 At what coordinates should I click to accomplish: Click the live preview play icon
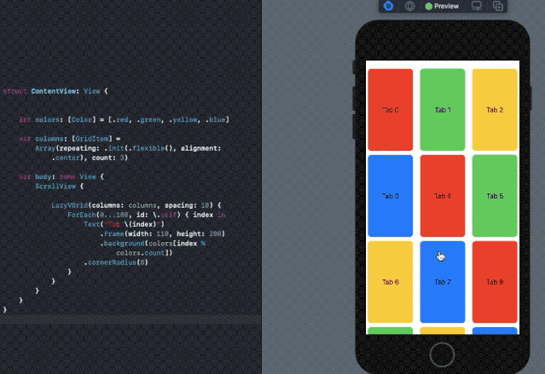click(388, 6)
